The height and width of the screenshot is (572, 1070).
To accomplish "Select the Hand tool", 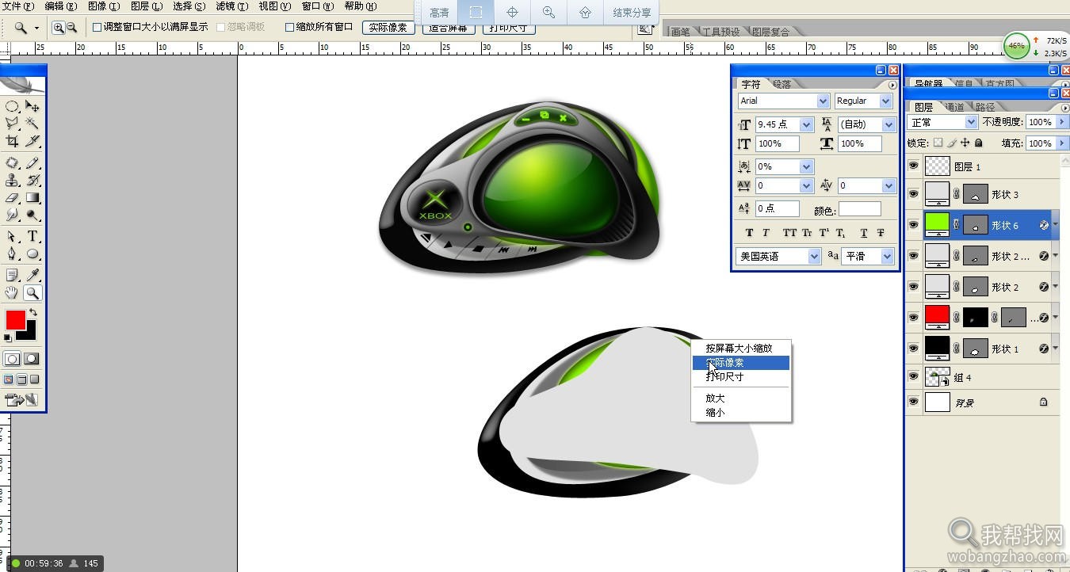I will coord(13,293).
